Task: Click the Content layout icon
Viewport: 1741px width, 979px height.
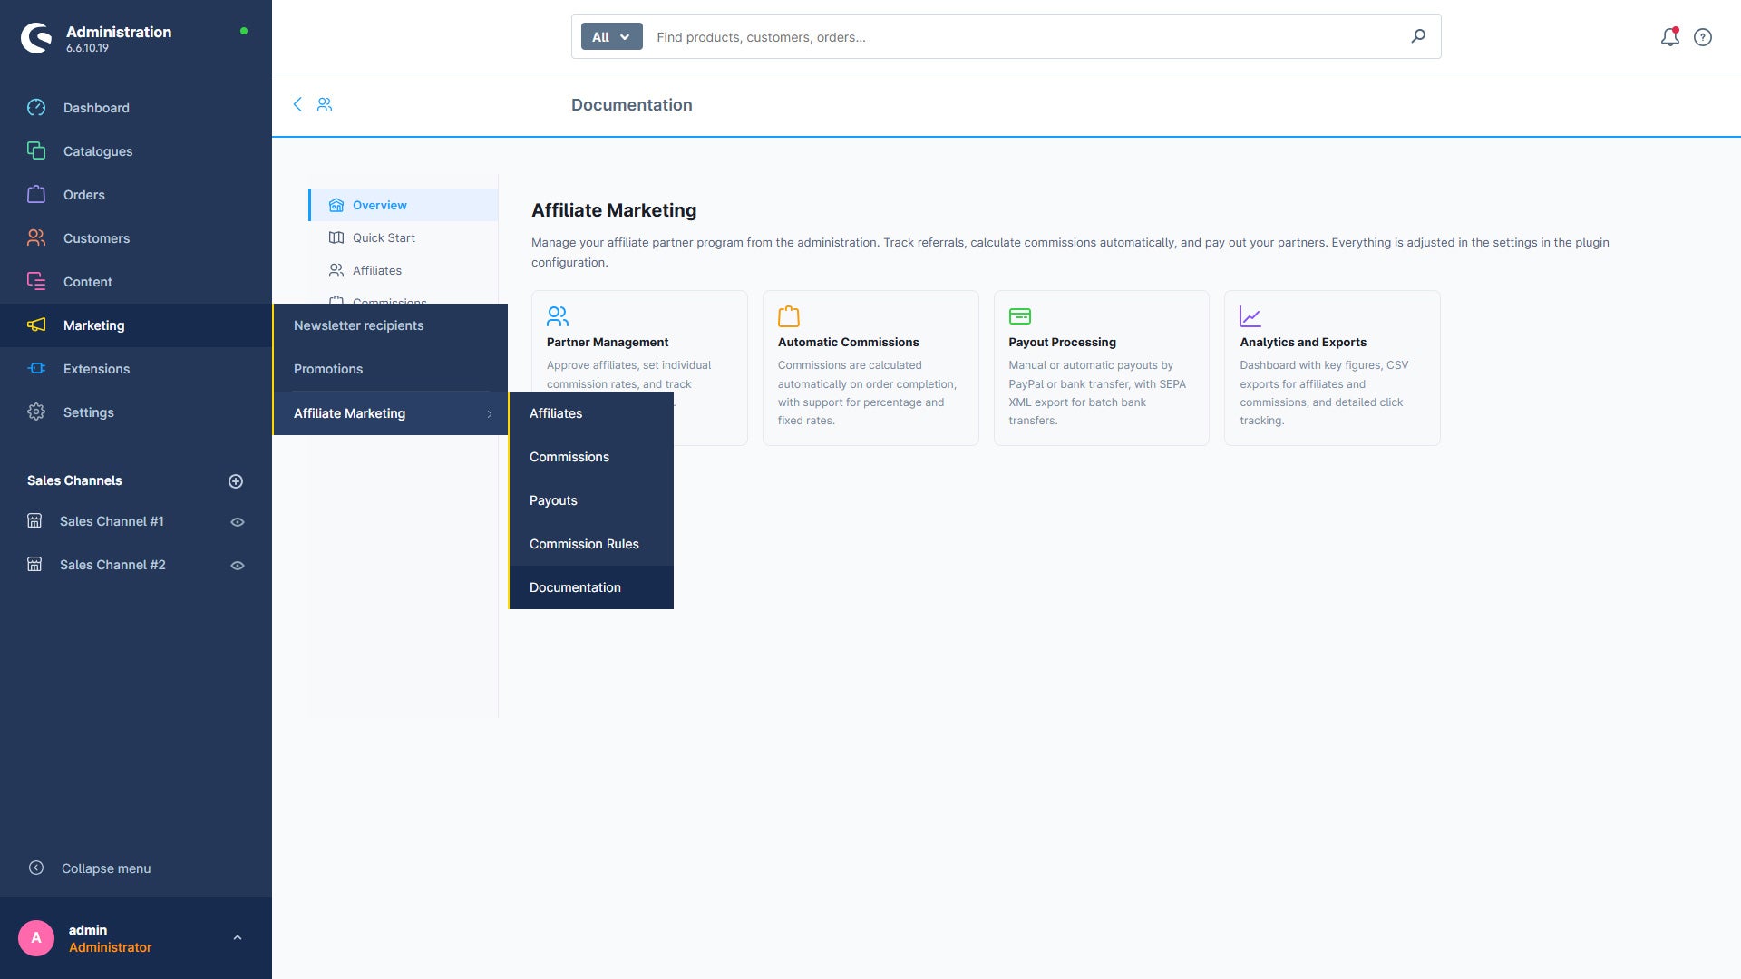Action: tap(36, 282)
